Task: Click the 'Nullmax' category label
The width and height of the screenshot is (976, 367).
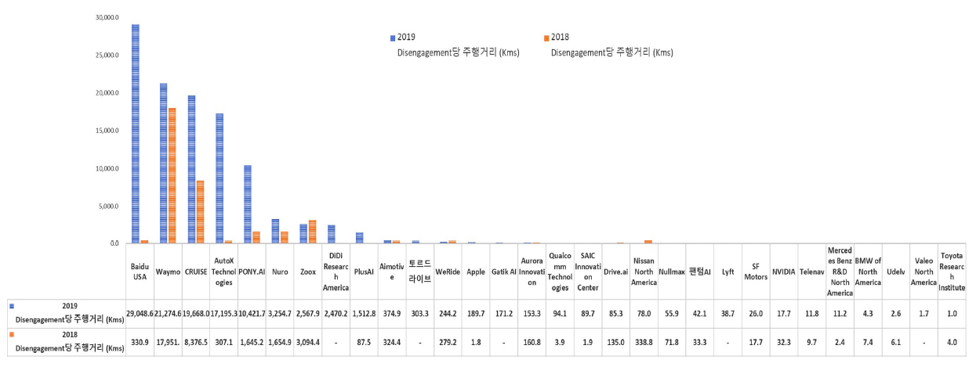Action: click(670, 272)
